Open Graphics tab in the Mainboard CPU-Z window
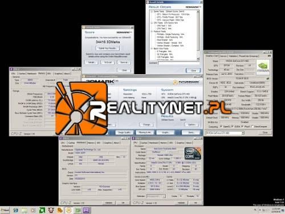 coord(108,143)
